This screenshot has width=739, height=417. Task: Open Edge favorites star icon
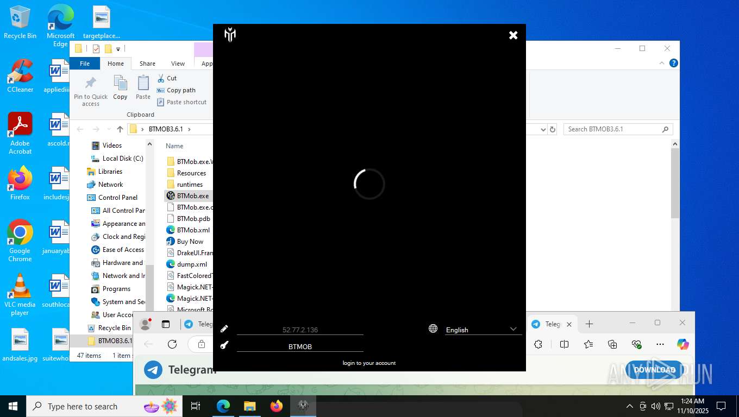pyautogui.click(x=588, y=344)
